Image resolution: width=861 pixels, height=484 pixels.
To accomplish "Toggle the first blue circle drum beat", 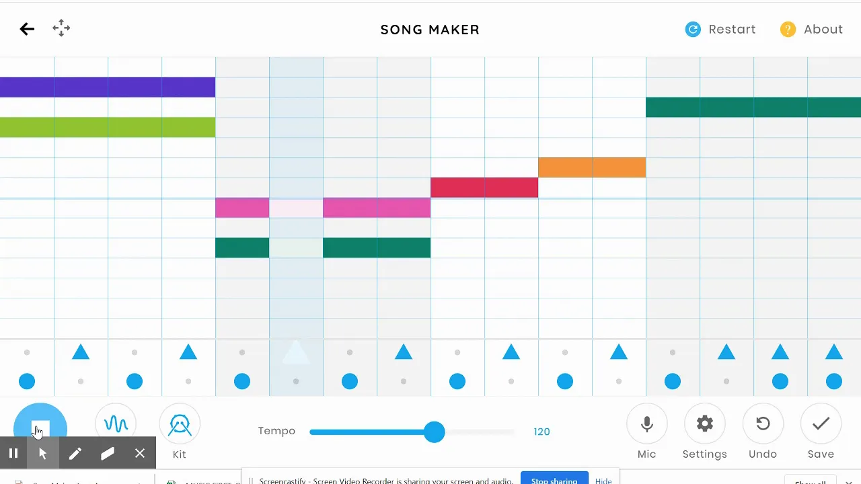I will point(27,382).
